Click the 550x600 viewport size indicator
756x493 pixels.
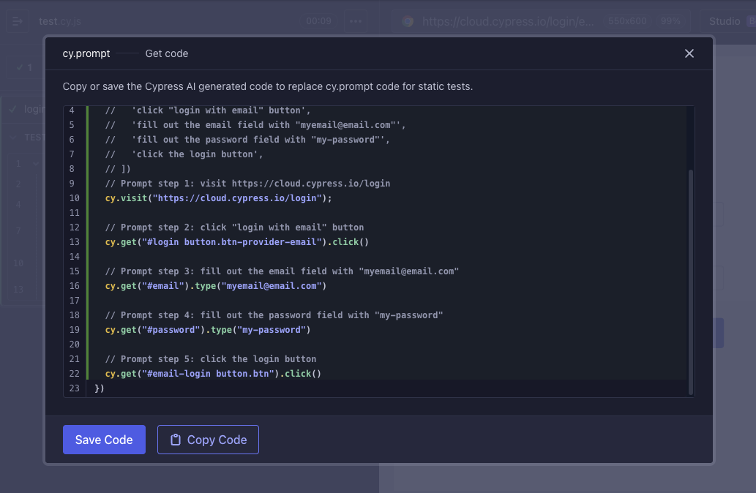click(x=627, y=21)
